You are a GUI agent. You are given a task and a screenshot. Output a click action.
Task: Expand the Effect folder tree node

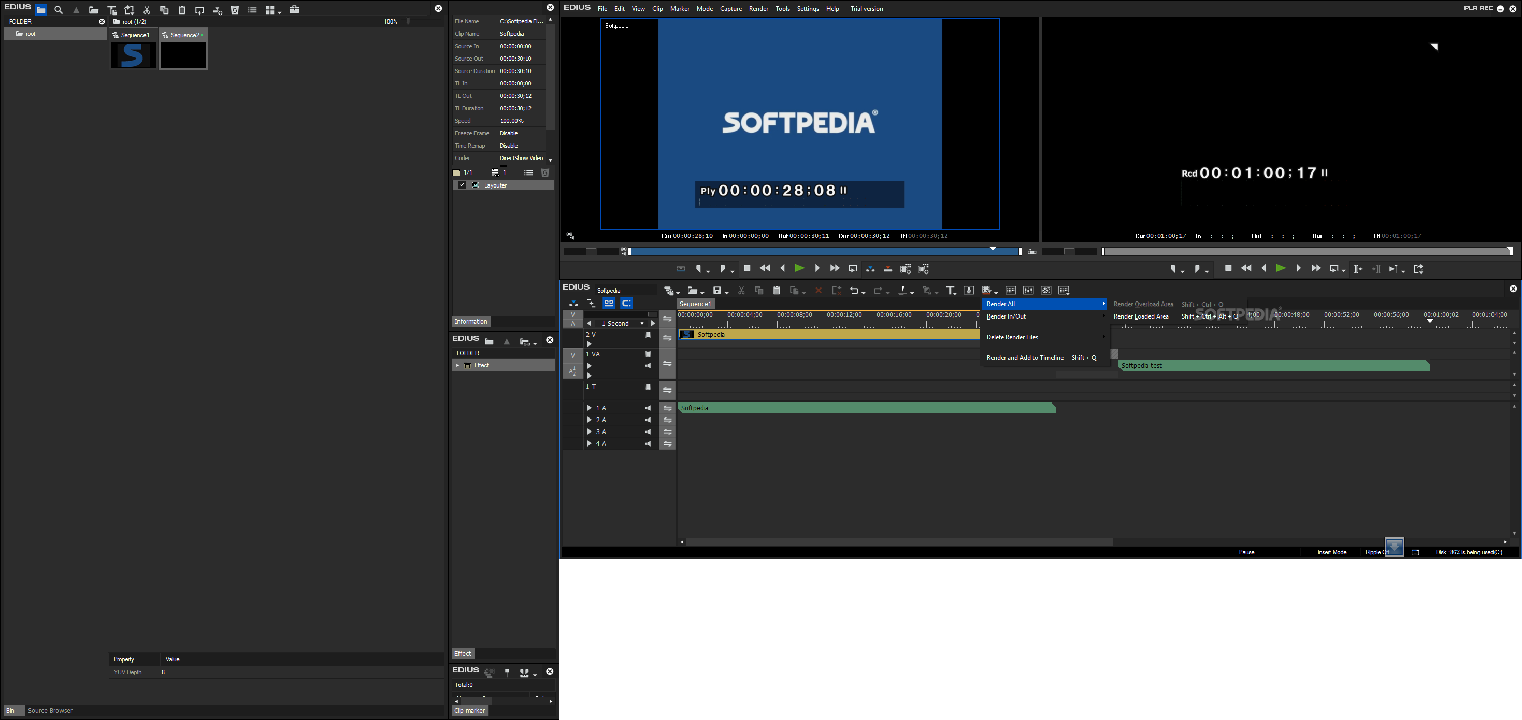(x=457, y=366)
